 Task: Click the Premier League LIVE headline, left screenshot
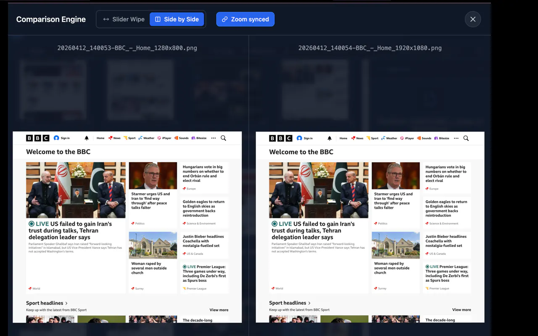coord(204,273)
